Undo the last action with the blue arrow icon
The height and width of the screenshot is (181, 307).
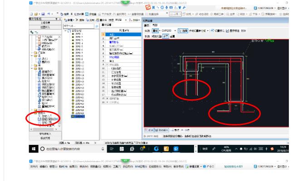[49, 14]
